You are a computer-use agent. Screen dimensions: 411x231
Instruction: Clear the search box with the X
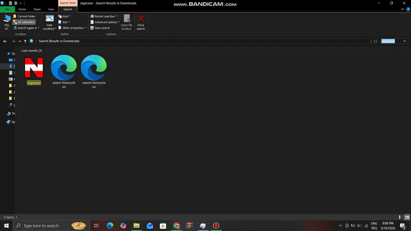pyautogui.click(x=405, y=41)
